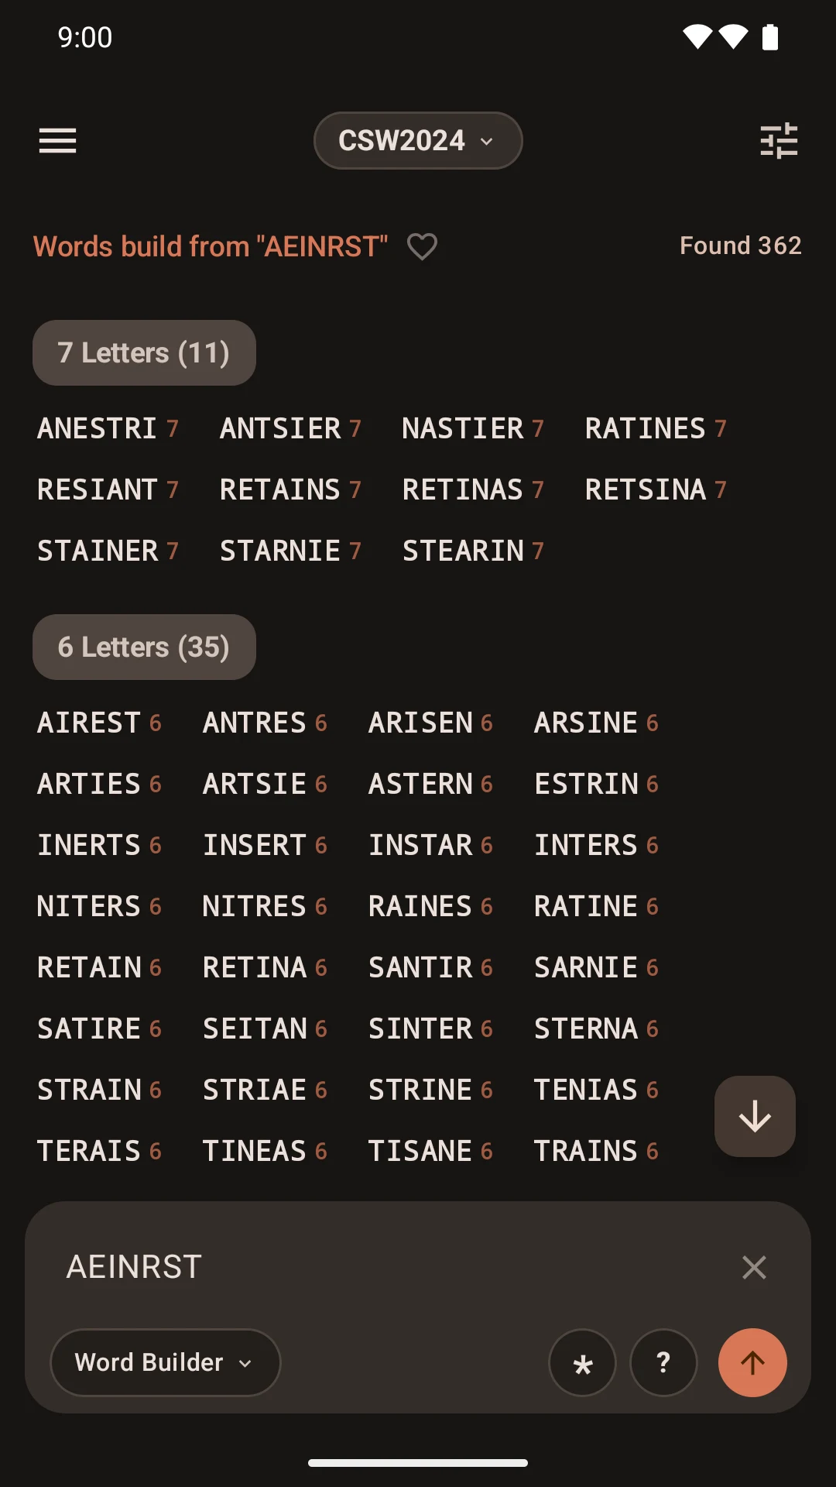Open the filter settings sliders icon
Viewport: 836px width, 1487px height.
pos(779,141)
